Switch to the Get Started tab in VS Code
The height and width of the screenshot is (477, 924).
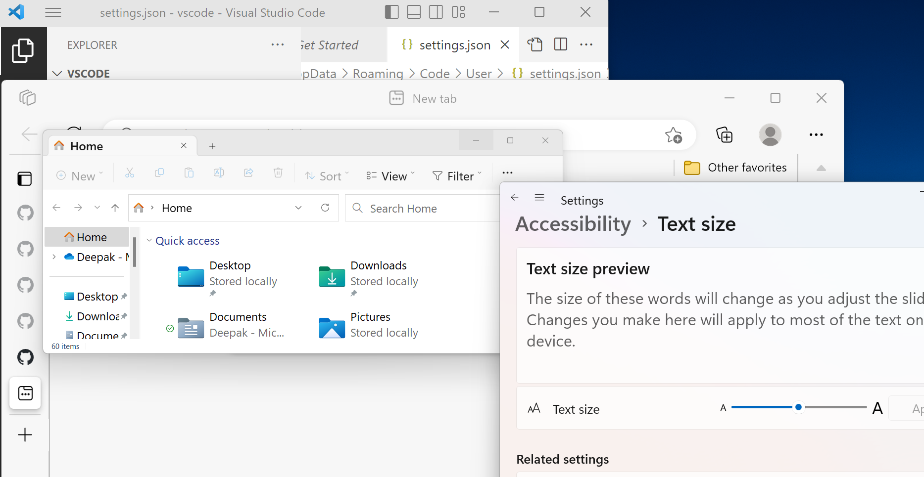[330, 45]
